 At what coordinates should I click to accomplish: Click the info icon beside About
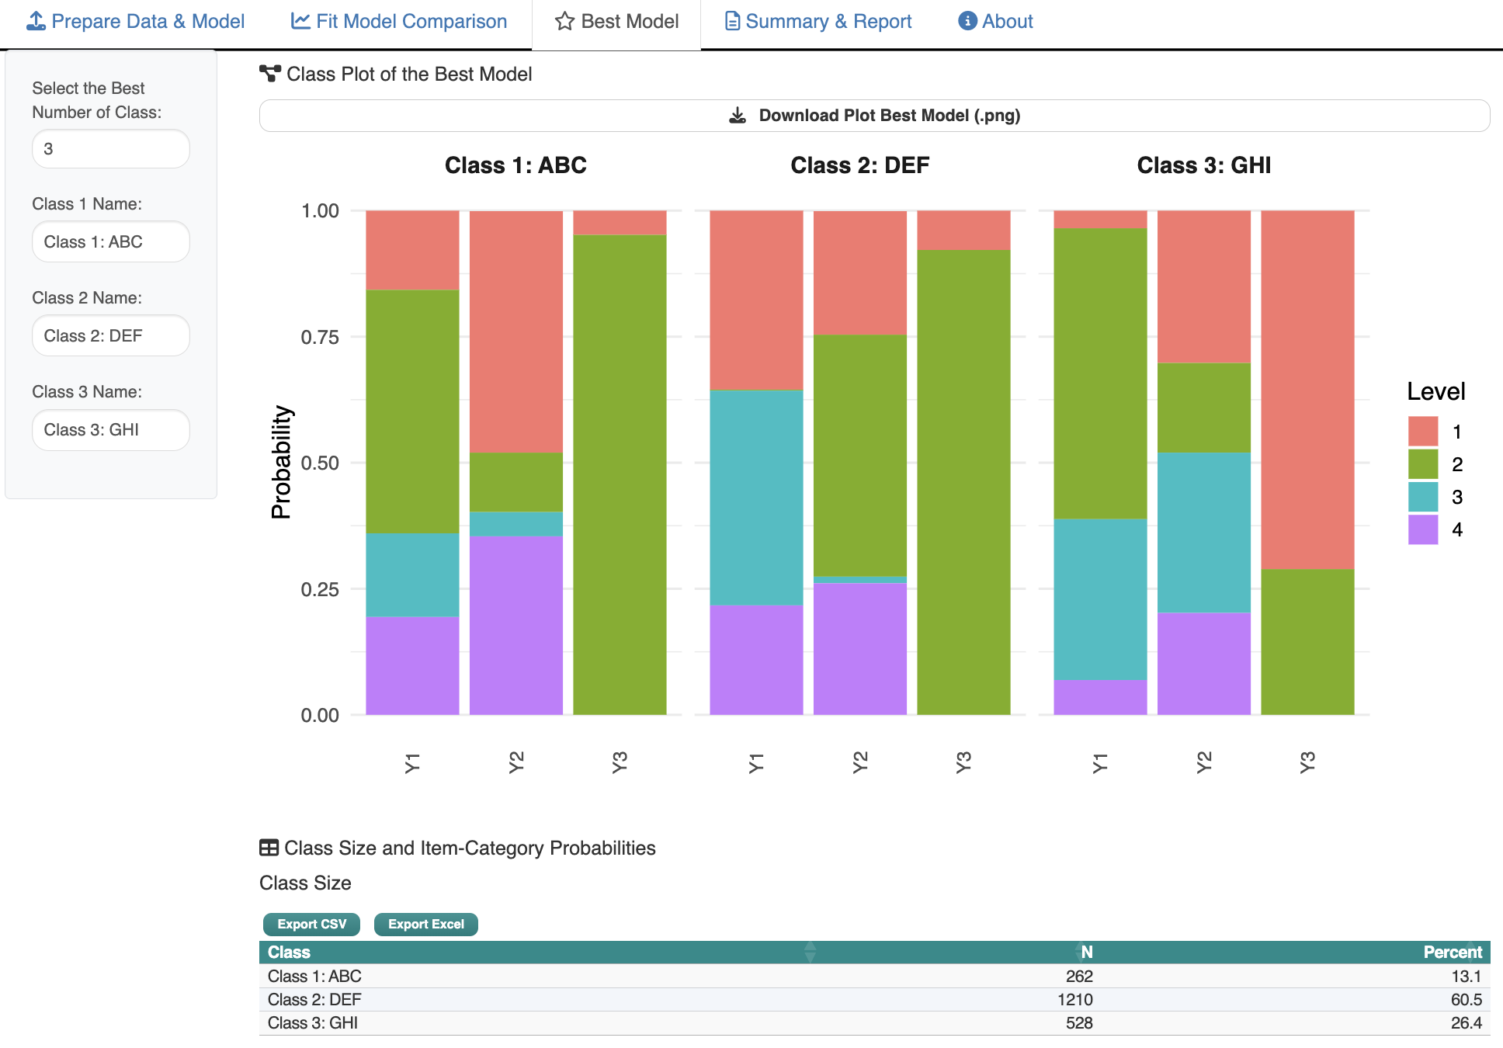(x=967, y=21)
